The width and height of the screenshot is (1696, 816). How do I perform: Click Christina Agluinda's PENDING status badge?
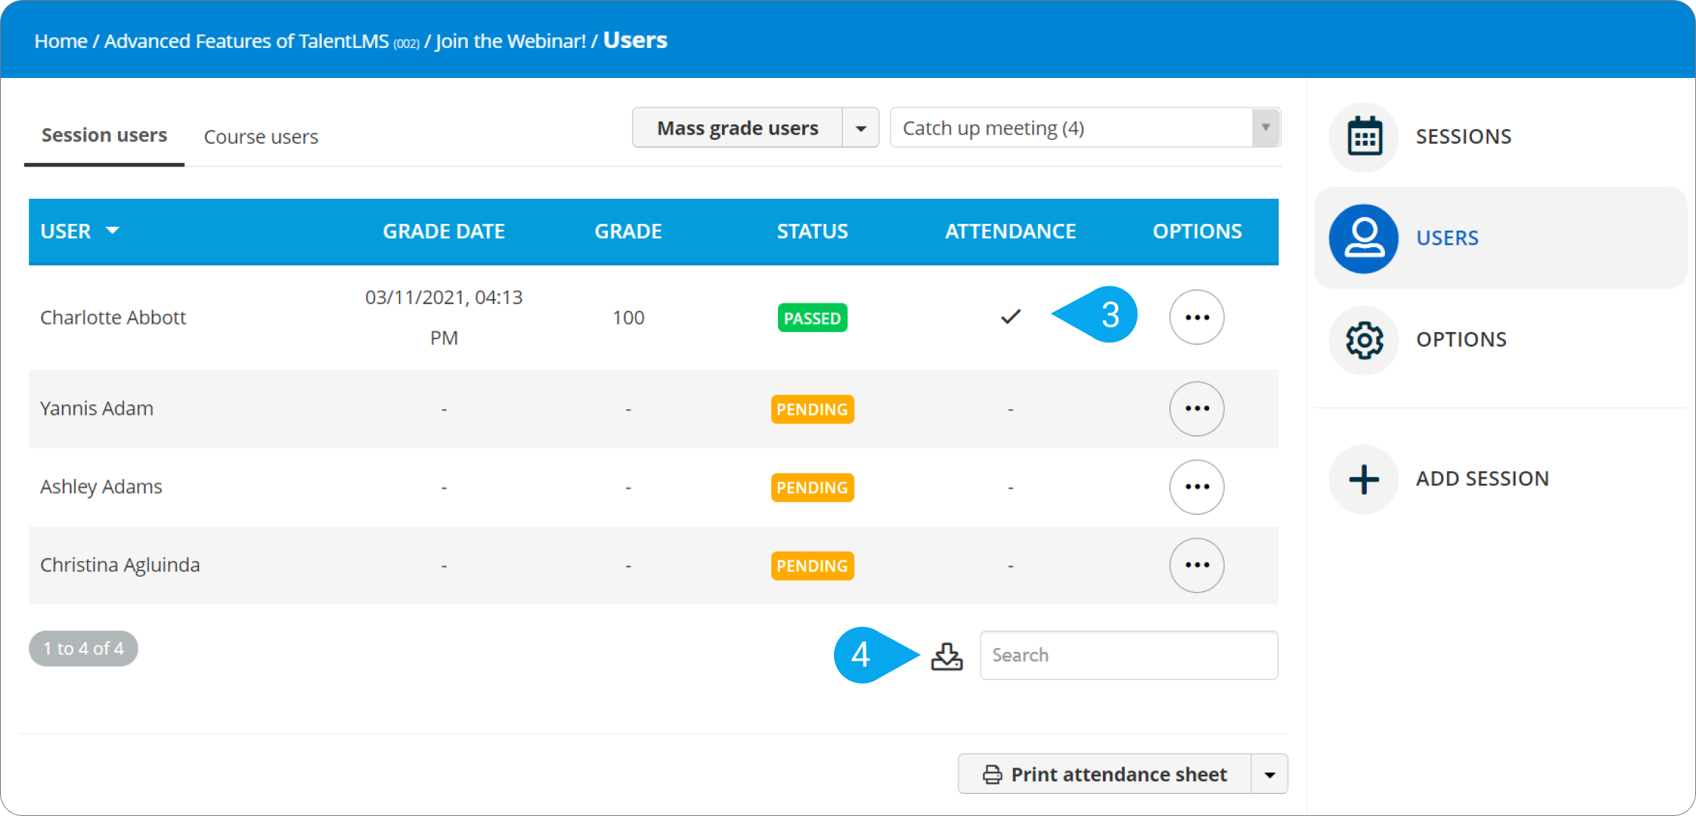[812, 566]
